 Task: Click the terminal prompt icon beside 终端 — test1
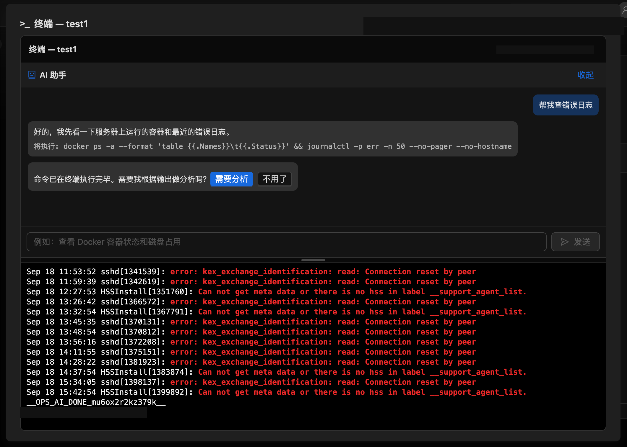(25, 24)
